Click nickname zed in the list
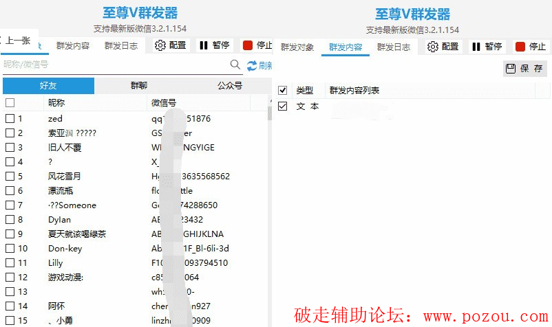Image resolution: width=552 pixels, height=327 pixels. tap(55, 119)
